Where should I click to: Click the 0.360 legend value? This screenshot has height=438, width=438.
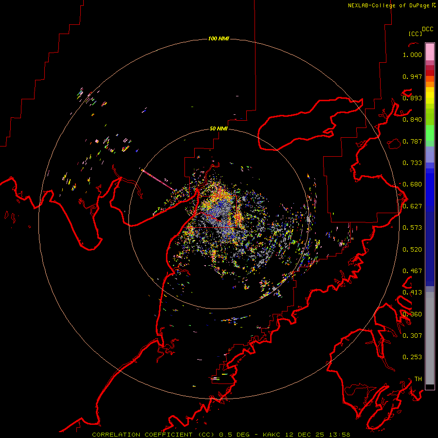412,314
